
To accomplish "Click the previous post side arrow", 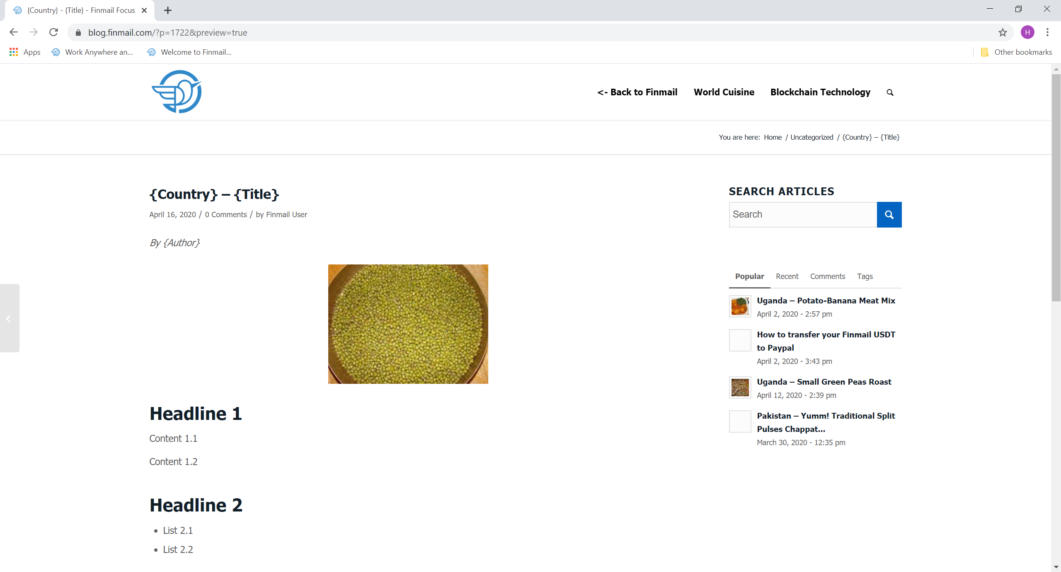I will 9,318.
